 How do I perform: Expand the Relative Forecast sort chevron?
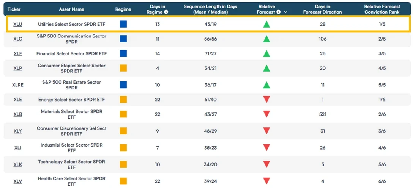coord(285,12)
